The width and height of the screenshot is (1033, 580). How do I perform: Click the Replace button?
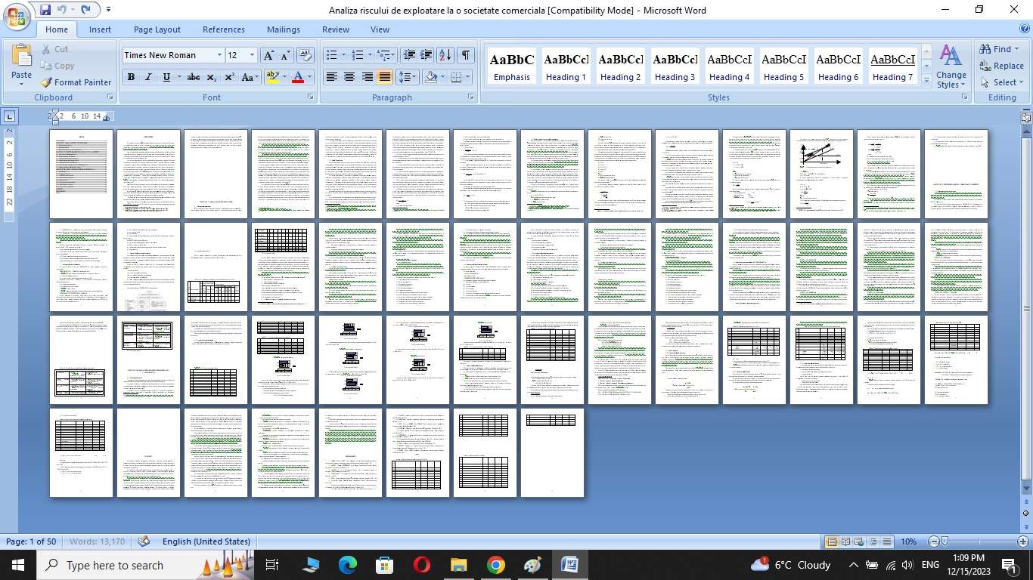(1001, 66)
